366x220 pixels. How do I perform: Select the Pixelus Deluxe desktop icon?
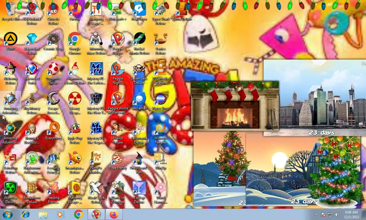coord(118,133)
